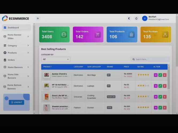Click the Logout button
Viewport: 178px width, 133px height.
16,102
